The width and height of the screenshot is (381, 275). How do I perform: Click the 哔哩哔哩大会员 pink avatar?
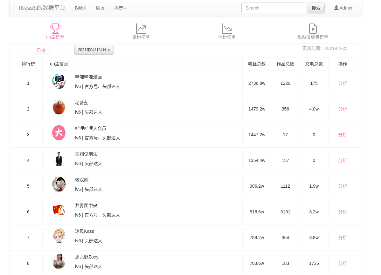point(59,133)
